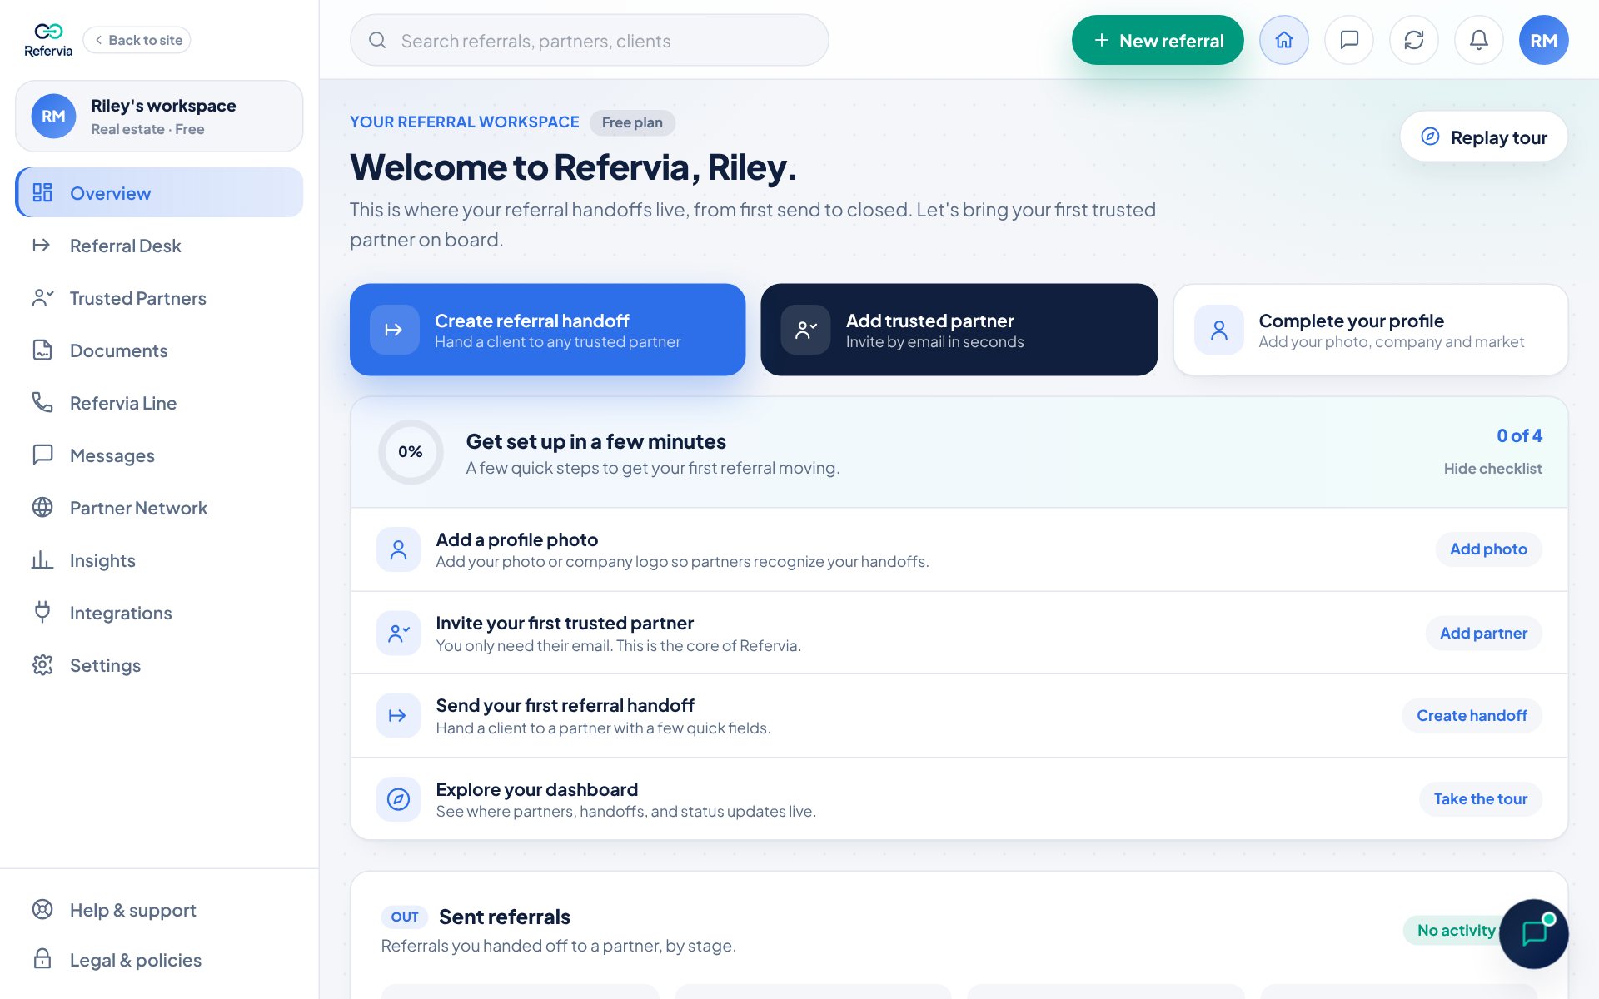View Insights page
The height and width of the screenshot is (999, 1599).
click(159, 559)
